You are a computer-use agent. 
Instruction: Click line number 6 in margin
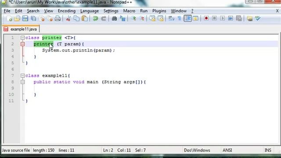coord(12,69)
